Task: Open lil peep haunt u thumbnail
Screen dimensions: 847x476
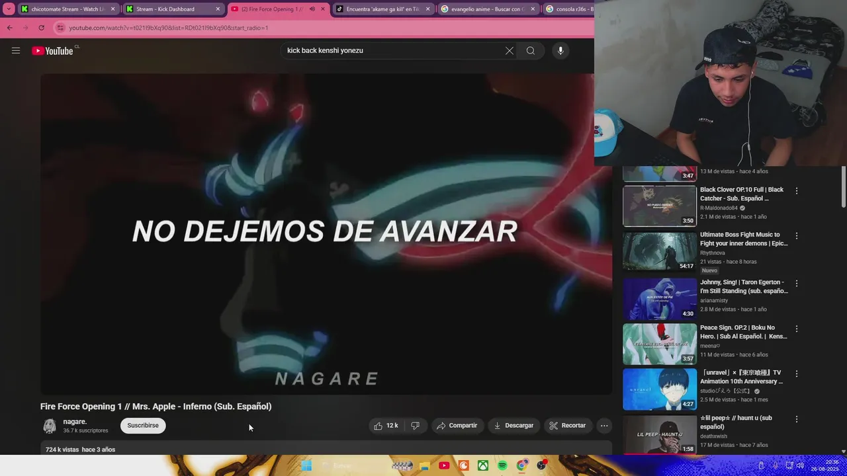Action: coord(660,434)
